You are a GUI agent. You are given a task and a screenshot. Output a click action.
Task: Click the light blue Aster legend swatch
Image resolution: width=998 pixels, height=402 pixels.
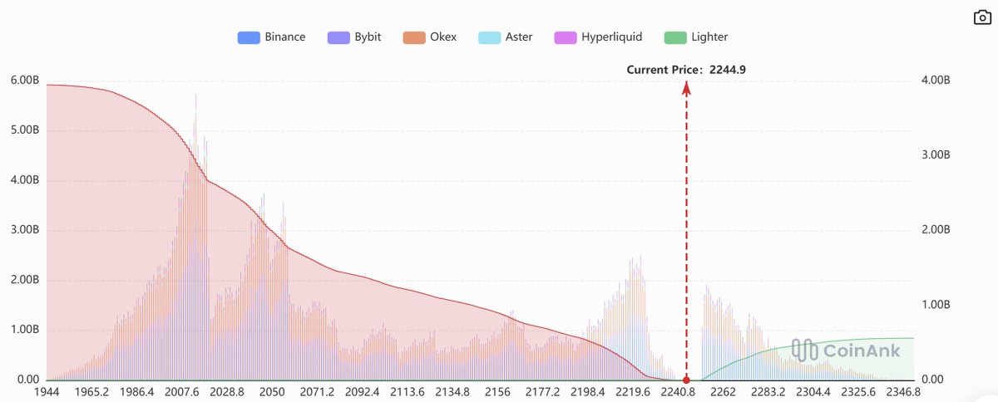[x=490, y=37]
